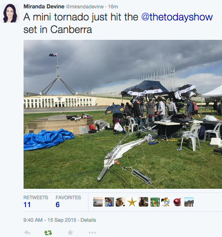Click the green poster user avatar
This screenshot has height=237, width=222.
tap(155, 202)
